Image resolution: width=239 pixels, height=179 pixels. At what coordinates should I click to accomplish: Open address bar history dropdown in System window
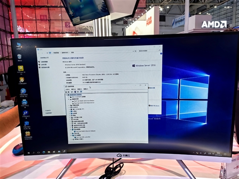pos(133,51)
